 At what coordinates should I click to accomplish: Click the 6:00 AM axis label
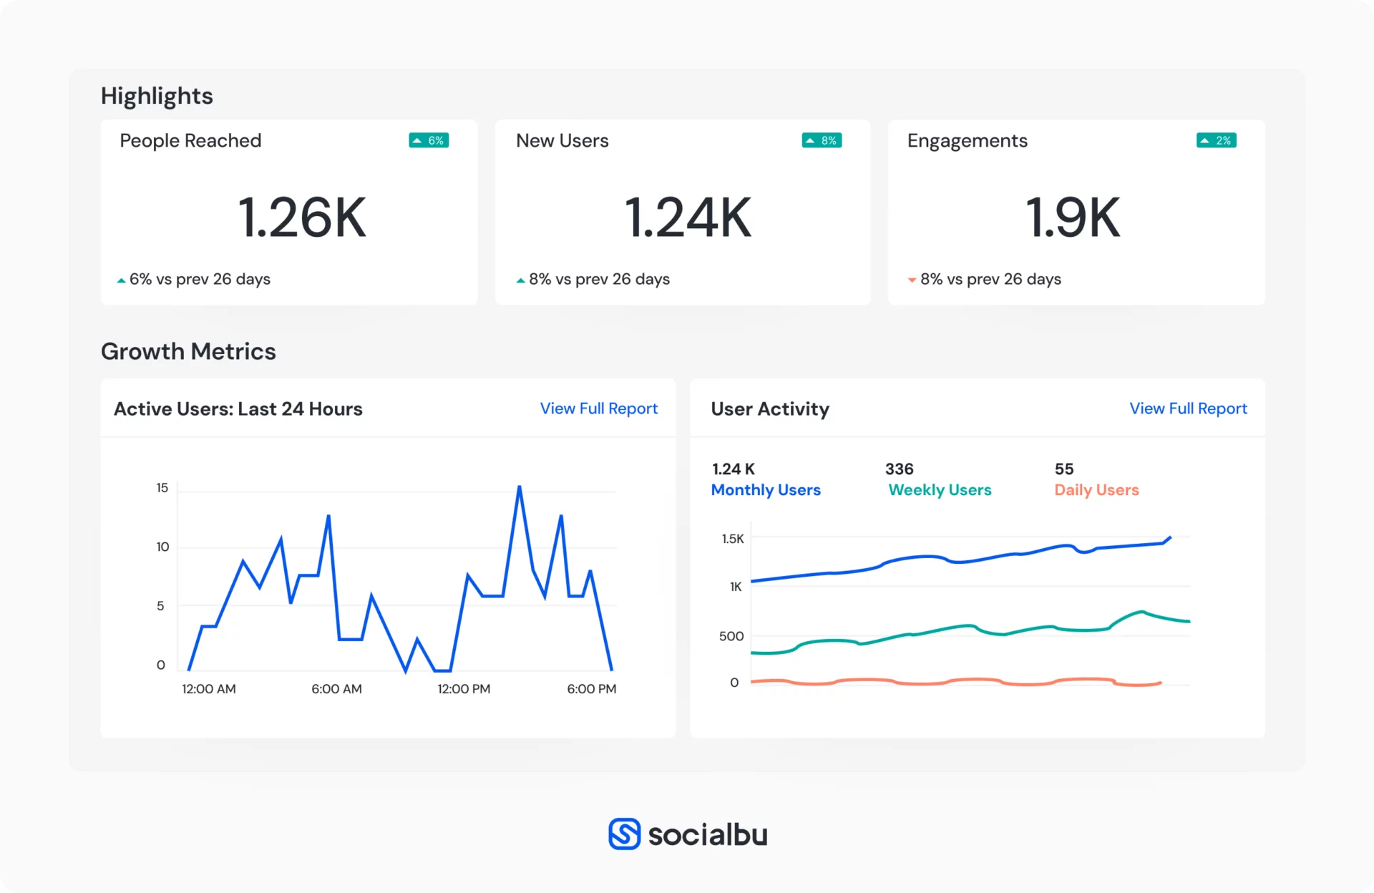(336, 689)
